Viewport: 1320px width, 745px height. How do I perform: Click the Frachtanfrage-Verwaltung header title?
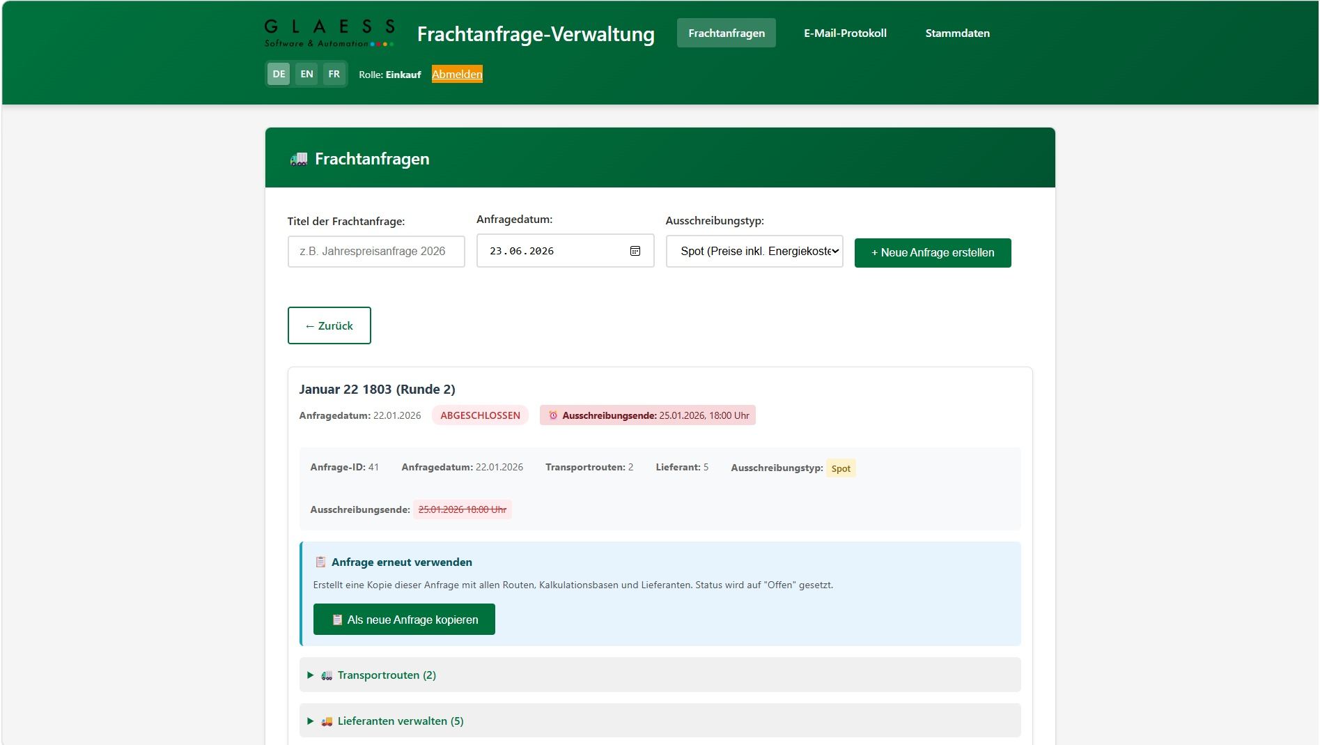pyautogui.click(x=536, y=33)
